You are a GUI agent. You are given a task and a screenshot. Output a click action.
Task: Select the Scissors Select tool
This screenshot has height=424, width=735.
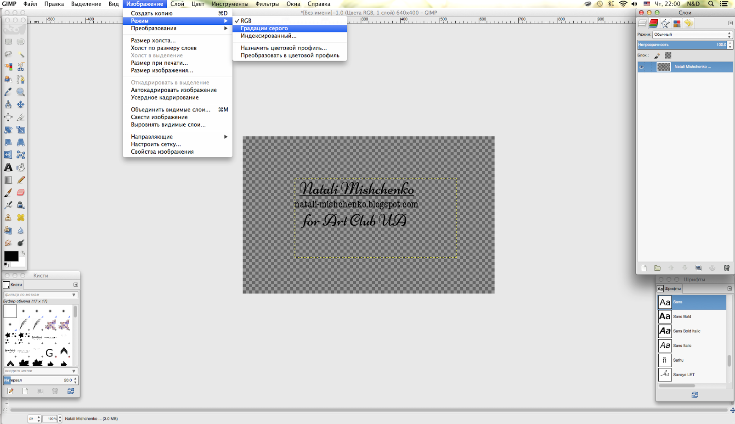[x=21, y=67]
